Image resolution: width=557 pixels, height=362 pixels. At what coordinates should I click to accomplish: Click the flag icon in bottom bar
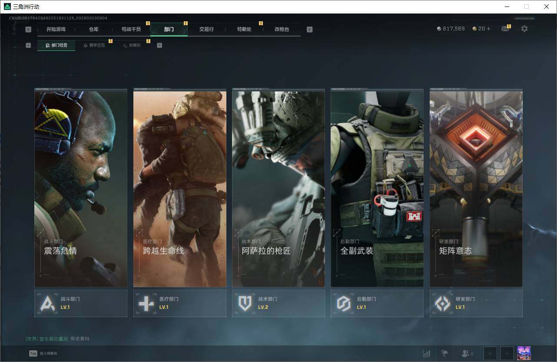coord(444,353)
